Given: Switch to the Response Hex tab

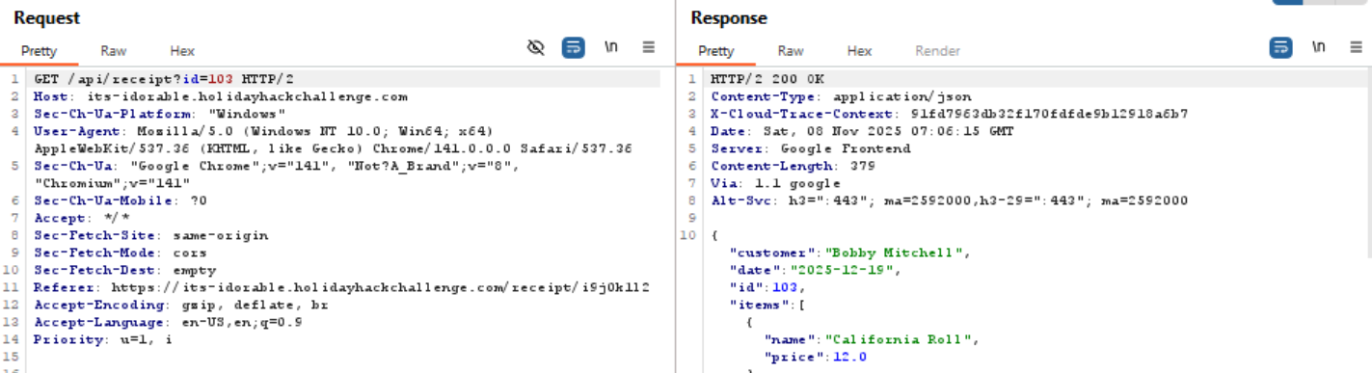Looking at the screenshot, I should click(x=859, y=51).
